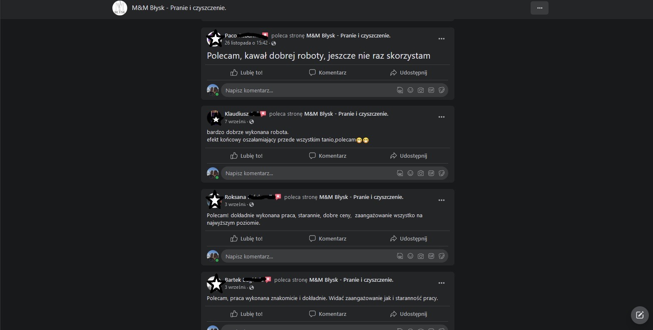Add sticker in Paco's comment box
The image size is (653, 330).
coord(442,90)
